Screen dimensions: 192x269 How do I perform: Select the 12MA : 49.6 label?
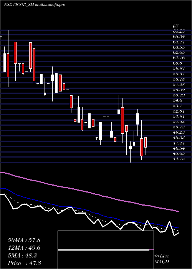[x=24, y=248]
